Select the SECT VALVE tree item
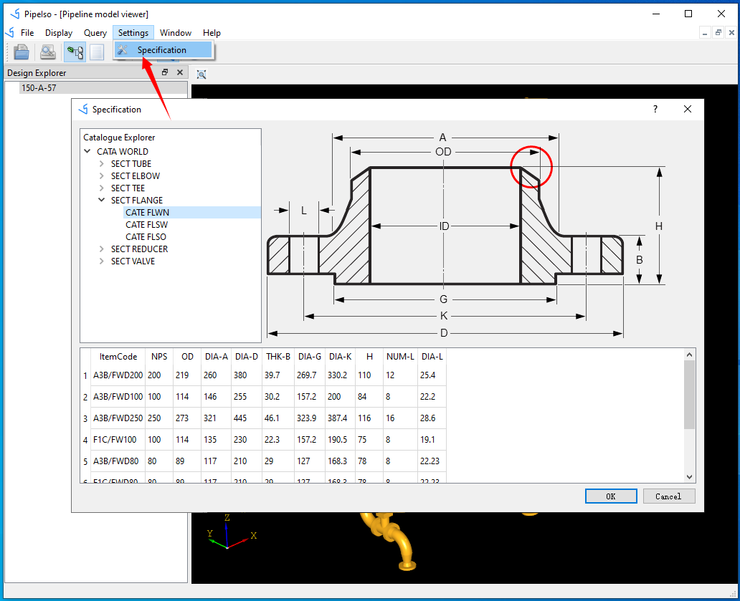This screenshot has width=740, height=601. coord(133,261)
